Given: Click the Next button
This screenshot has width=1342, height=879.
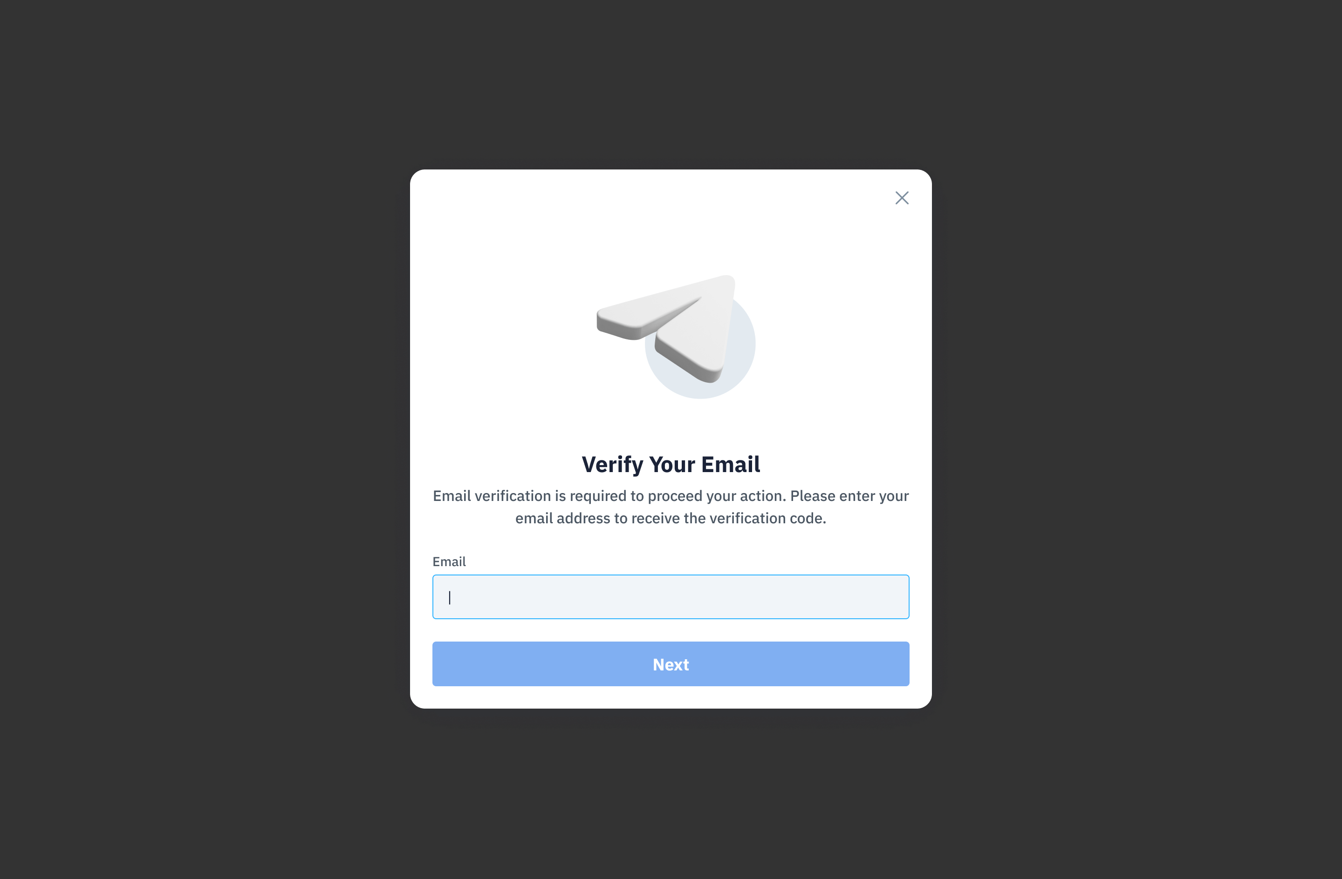Looking at the screenshot, I should [671, 664].
